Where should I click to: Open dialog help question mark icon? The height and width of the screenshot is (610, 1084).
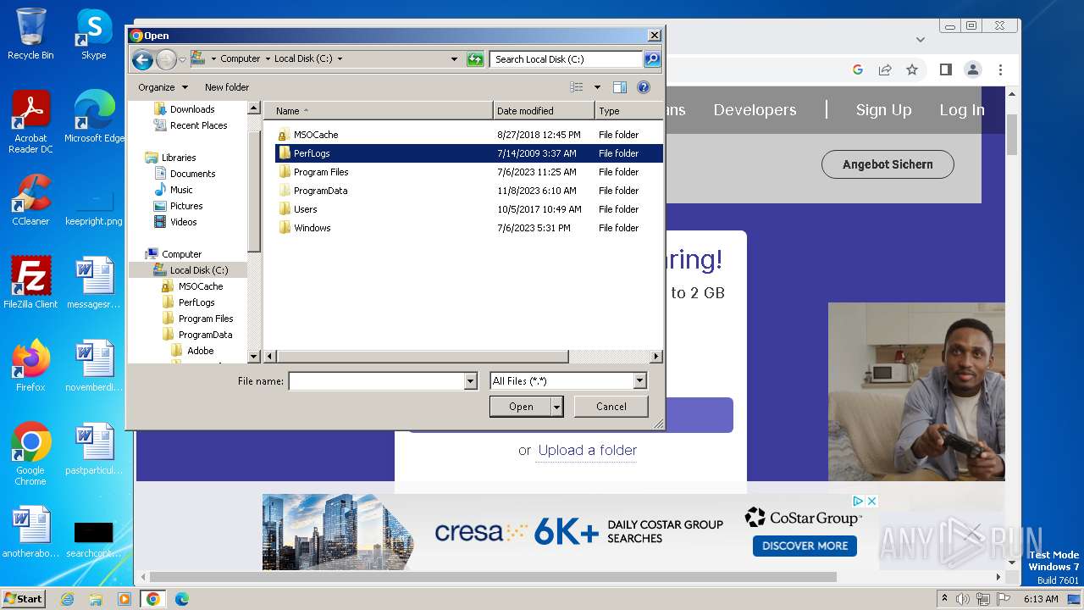(x=643, y=87)
